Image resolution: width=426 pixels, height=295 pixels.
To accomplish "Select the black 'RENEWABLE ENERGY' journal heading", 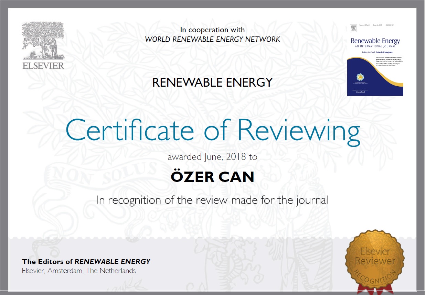I will pyautogui.click(x=212, y=83).
